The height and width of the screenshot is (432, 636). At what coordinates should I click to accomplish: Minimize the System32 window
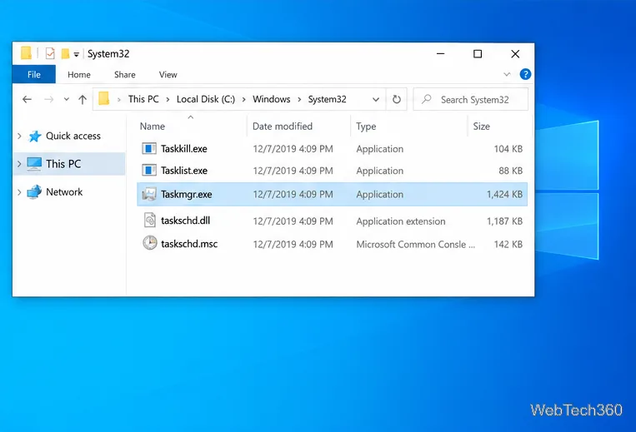click(x=440, y=54)
